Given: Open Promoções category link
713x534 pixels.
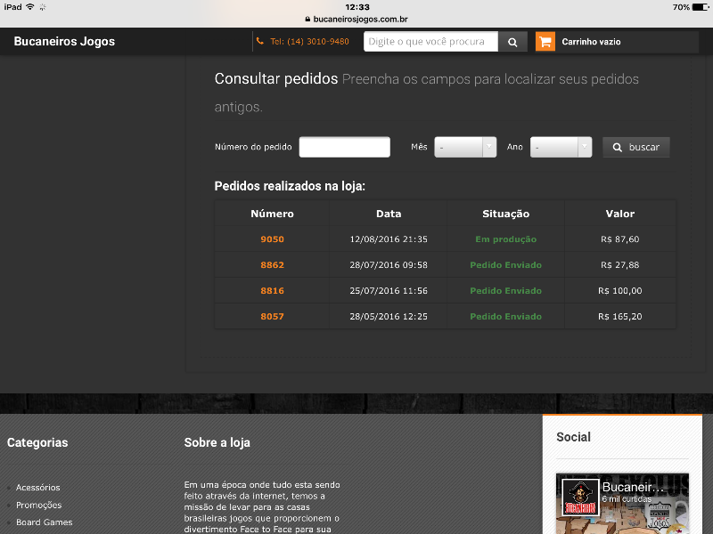Looking at the screenshot, I should pyautogui.click(x=38, y=505).
